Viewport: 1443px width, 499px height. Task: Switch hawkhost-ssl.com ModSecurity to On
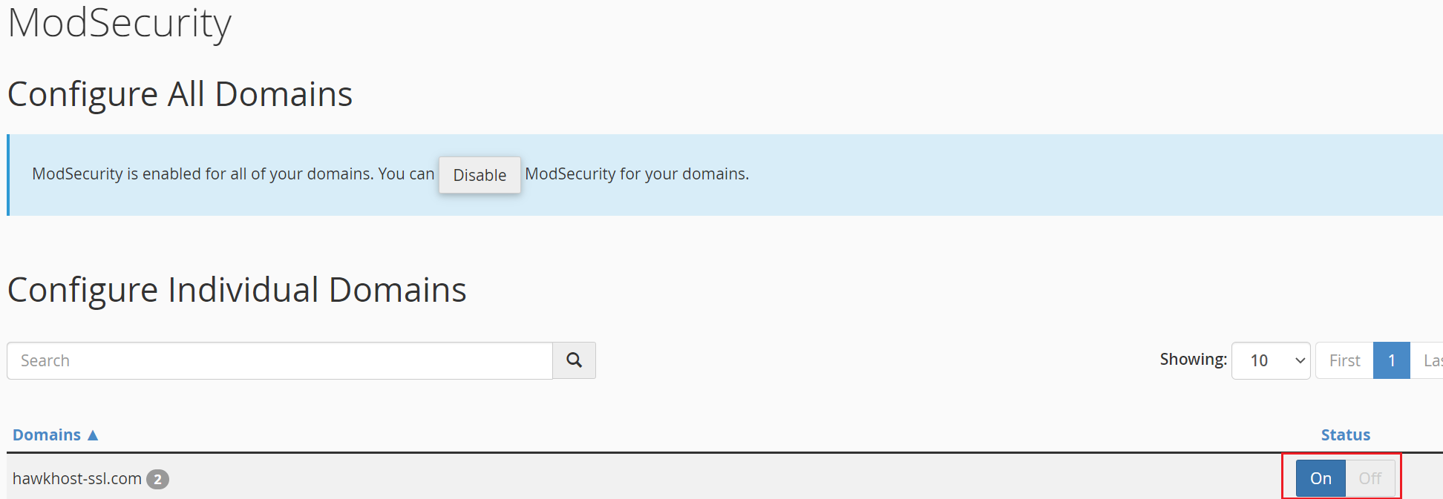[x=1320, y=479]
